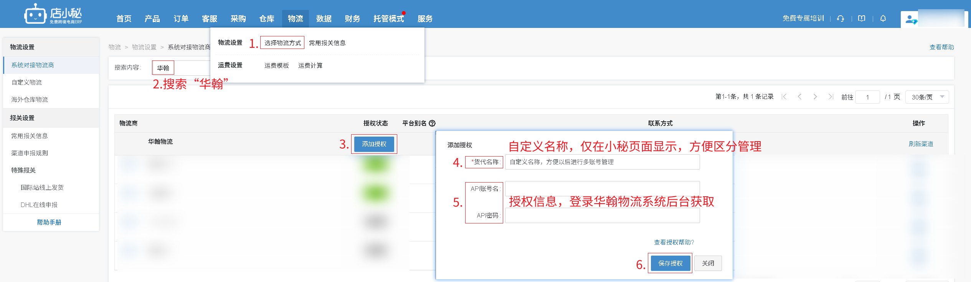Click the notification bell icon
The image size is (971, 282).
[883, 18]
